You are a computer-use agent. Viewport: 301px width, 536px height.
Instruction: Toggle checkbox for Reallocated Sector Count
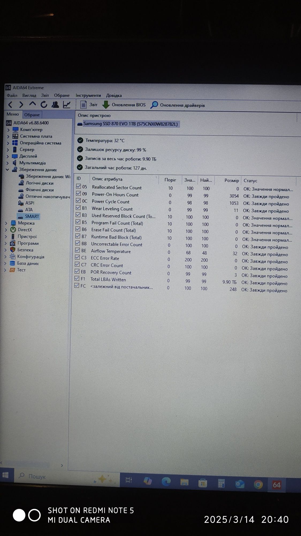coord(78,186)
